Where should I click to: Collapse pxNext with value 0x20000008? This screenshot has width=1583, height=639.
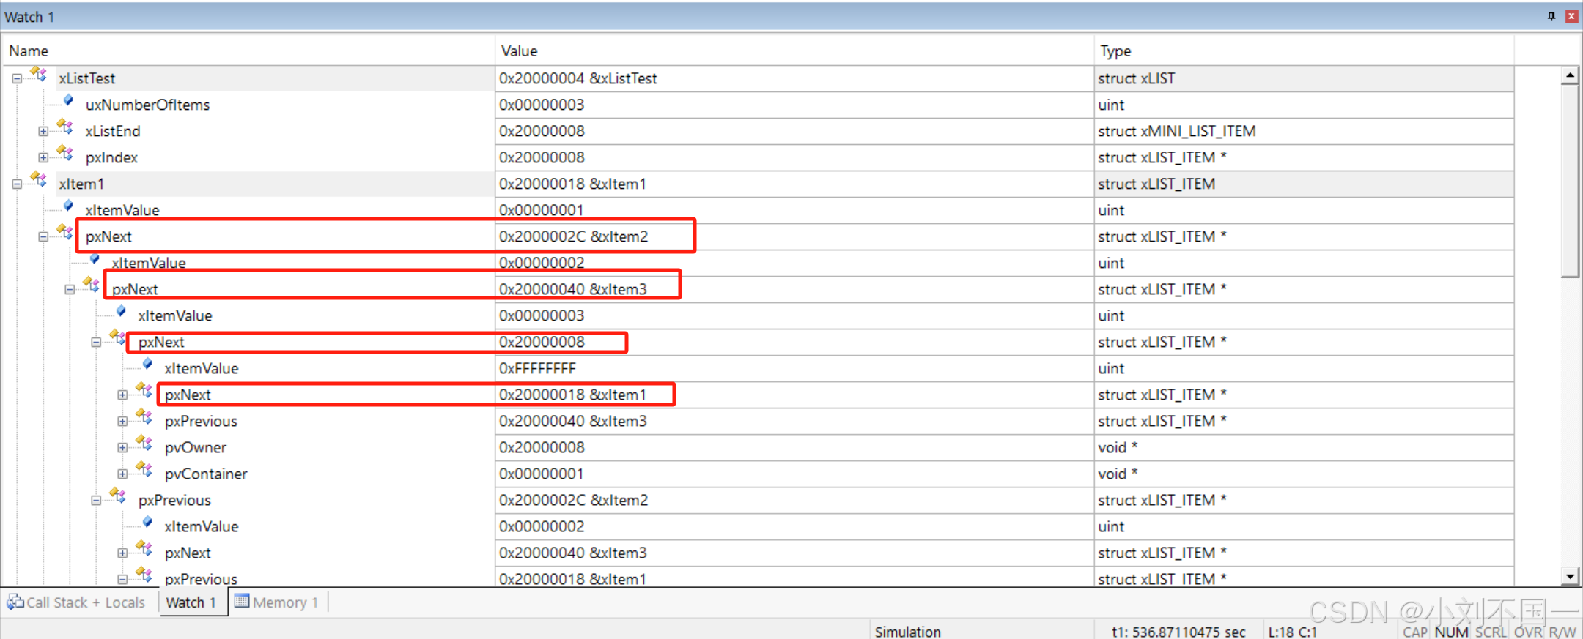(x=96, y=342)
